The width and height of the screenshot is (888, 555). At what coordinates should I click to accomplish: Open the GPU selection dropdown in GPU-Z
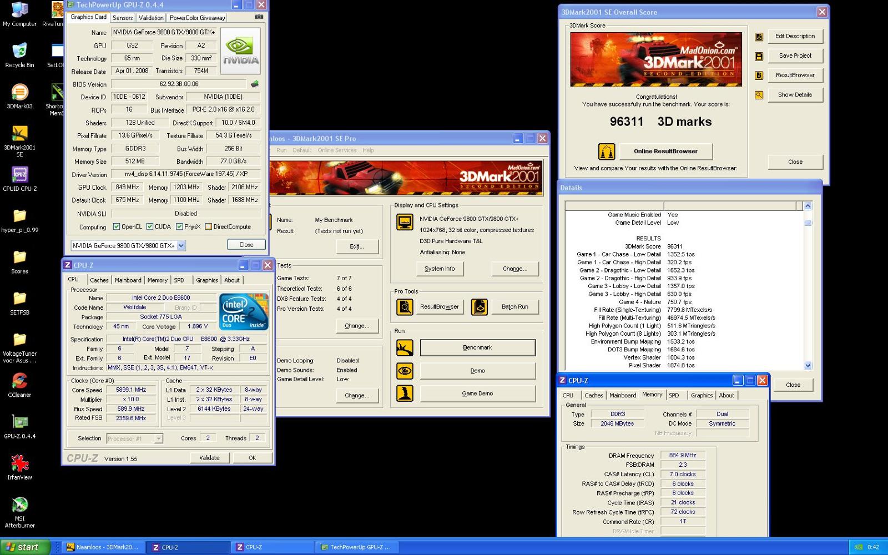click(x=181, y=245)
